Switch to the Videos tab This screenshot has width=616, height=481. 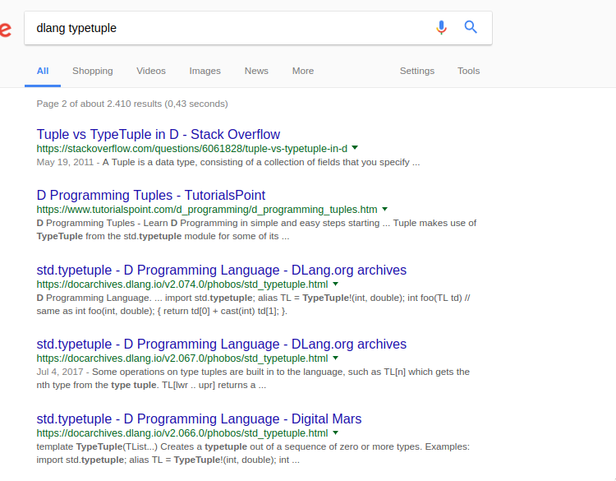pyautogui.click(x=151, y=72)
